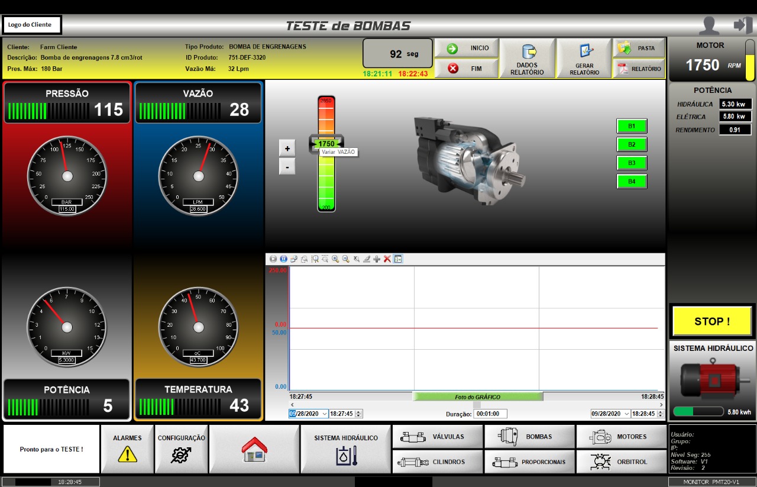
Task: Click the TEMPERATURA 43 readout panel
Action: pos(198,399)
